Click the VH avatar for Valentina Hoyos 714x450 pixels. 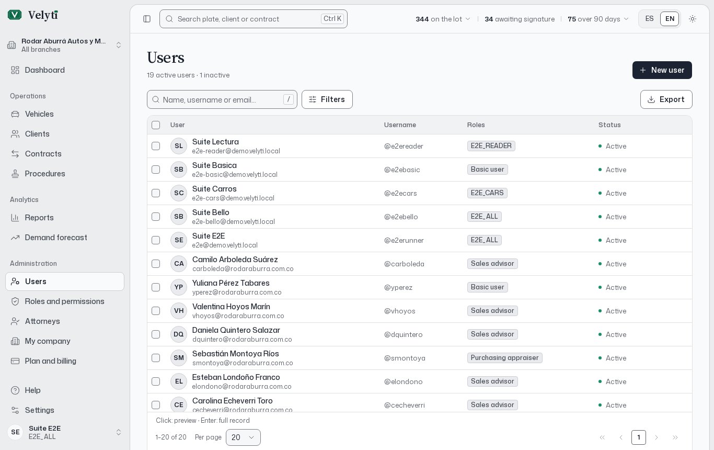[179, 311]
